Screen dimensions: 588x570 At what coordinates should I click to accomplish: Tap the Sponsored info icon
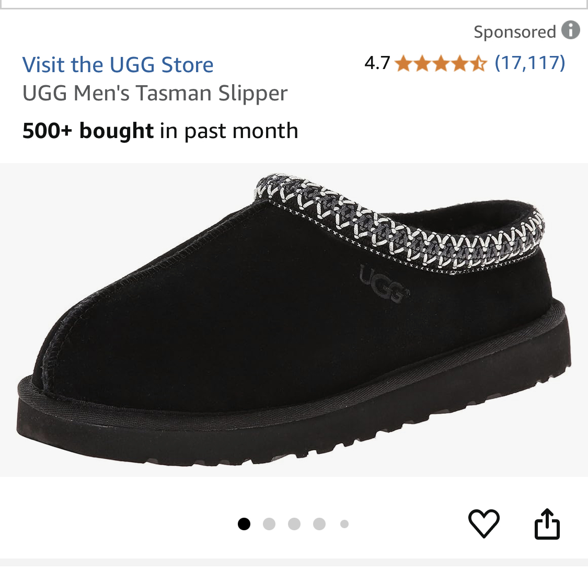pyautogui.click(x=570, y=30)
